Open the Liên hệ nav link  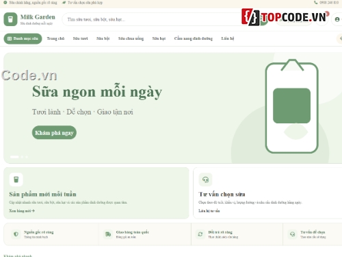(x=228, y=38)
